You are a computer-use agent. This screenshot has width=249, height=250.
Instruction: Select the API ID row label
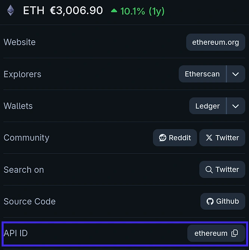(x=16, y=233)
